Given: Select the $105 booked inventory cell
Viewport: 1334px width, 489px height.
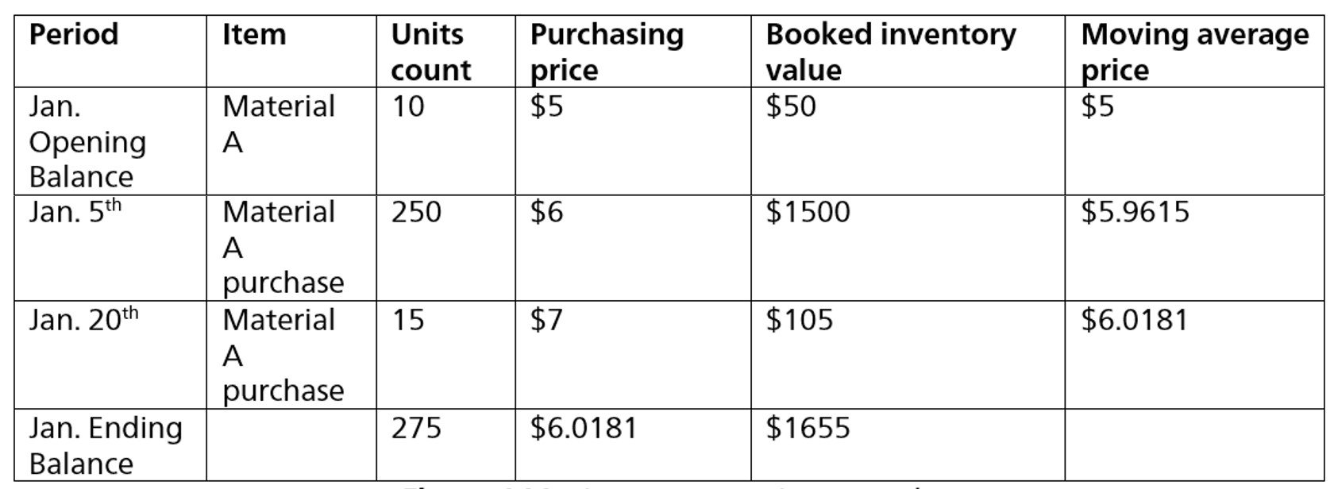Looking at the screenshot, I should point(908,355).
